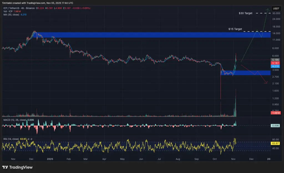Click the $15 Target annotation text
Viewport: 284px width, 173px height.
pos(235,29)
